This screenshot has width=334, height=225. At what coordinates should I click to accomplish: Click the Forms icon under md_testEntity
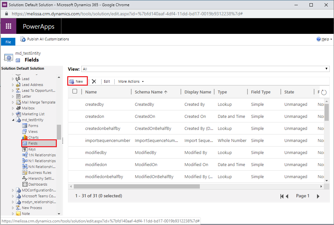[25, 126]
